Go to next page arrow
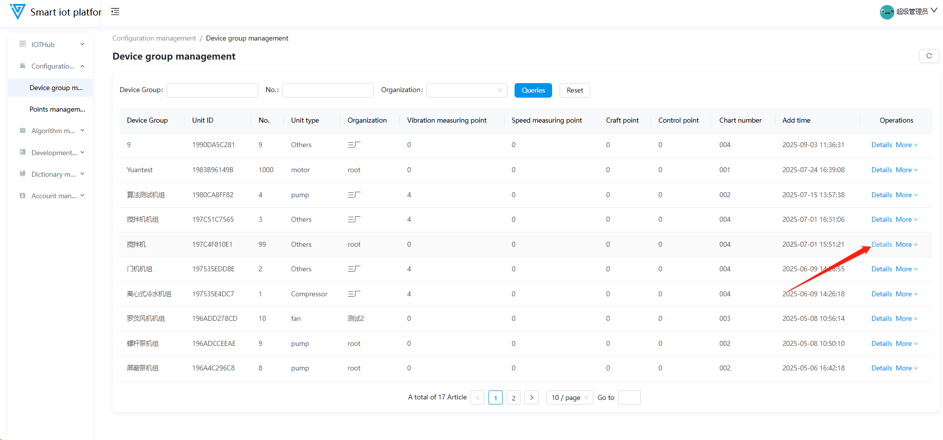The height and width of the screenshot is (440, 943). tap(531, 397)
